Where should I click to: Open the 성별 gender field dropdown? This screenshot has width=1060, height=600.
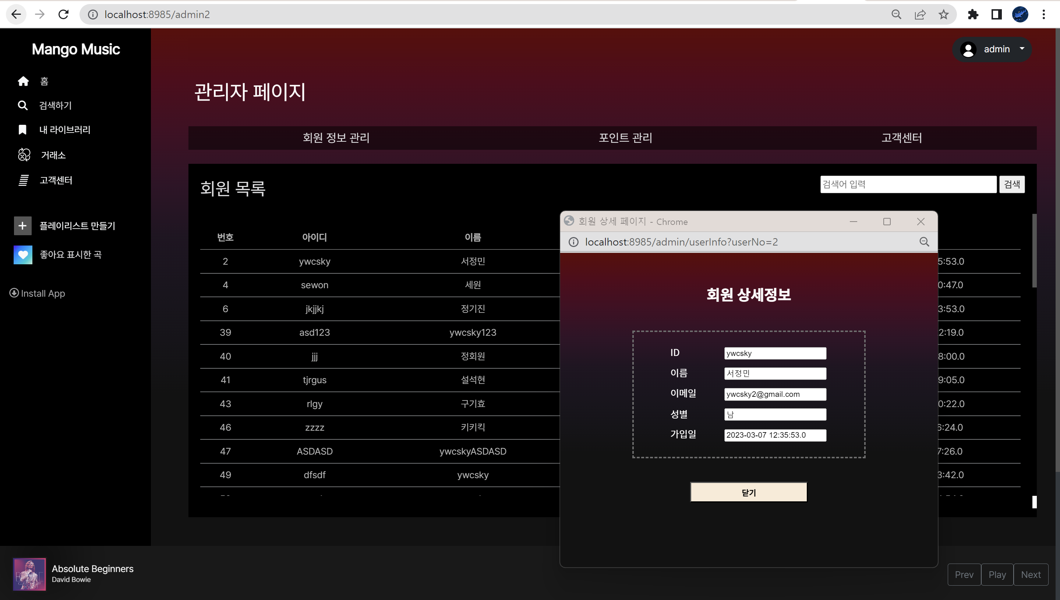775,414
